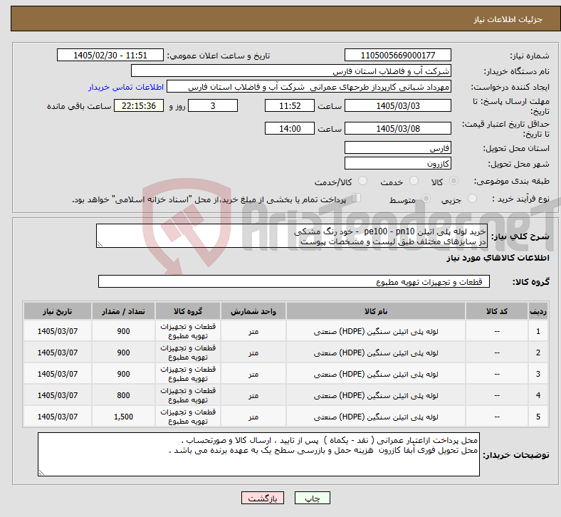Viewport: 561px width, 517px height.
Task: Click the بازگشت (back) button
Action: [262, 498]
